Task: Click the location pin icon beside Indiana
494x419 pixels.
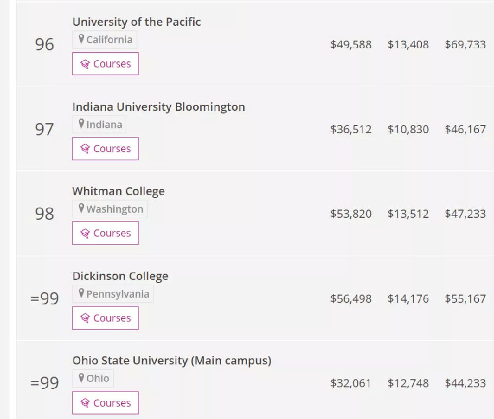Action: tap(81, 124)
